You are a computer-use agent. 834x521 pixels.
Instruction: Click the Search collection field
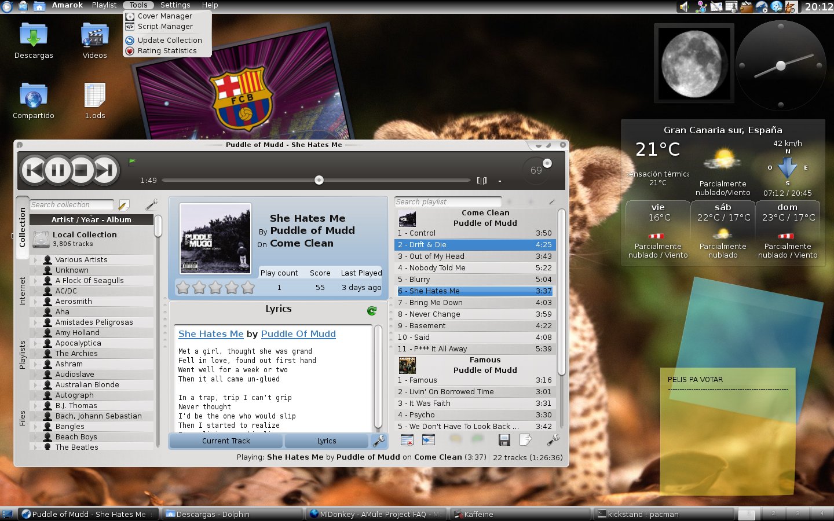coord(71,205)
